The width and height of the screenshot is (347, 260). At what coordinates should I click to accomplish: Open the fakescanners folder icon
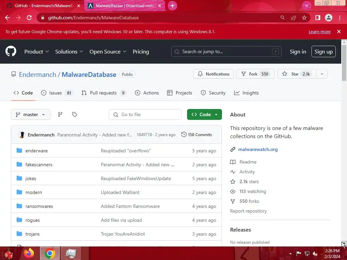(19, 165)
